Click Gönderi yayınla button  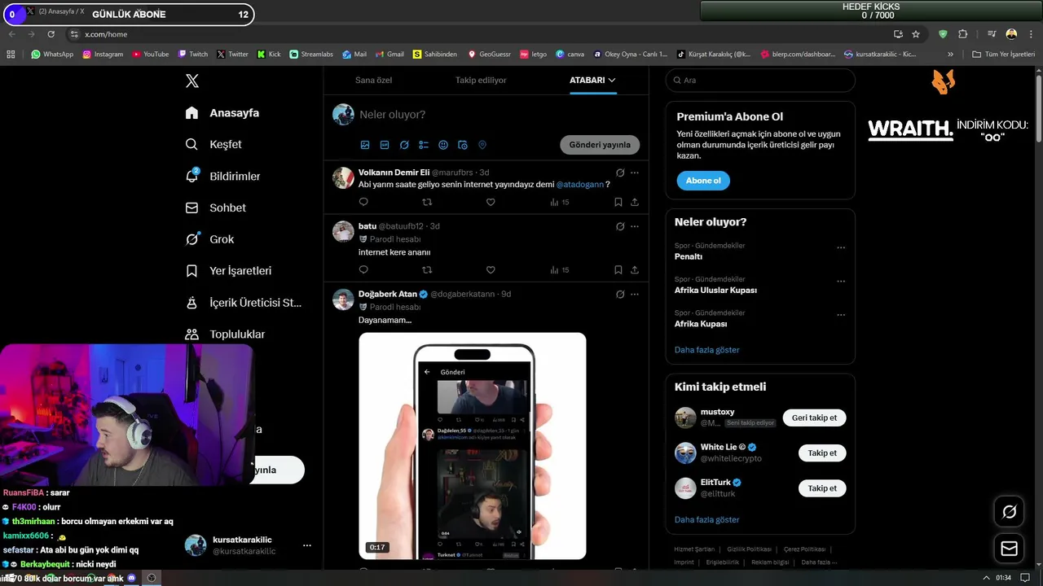(x=600, y=145)
